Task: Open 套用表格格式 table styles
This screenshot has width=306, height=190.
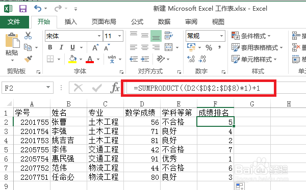Action: 257,47
